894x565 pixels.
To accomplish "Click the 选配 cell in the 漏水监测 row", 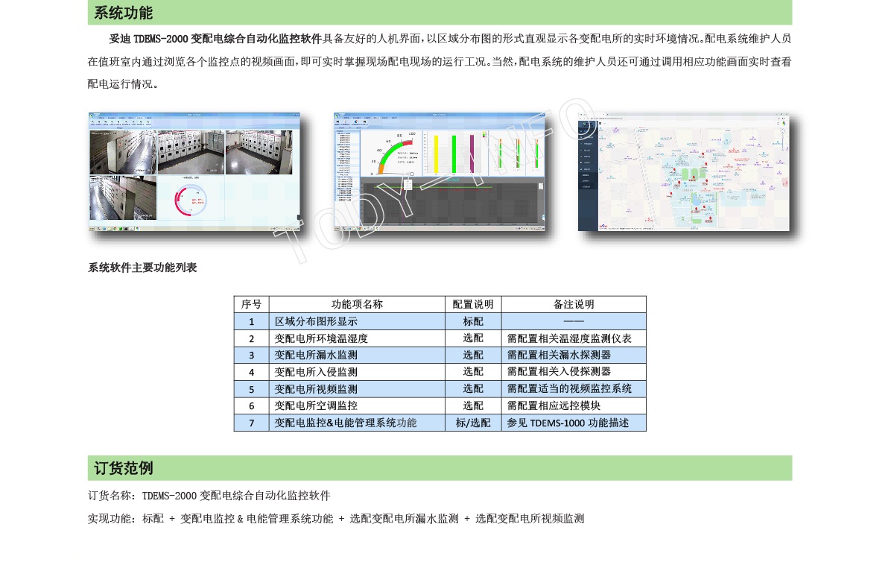I will [x=473, y=355].
